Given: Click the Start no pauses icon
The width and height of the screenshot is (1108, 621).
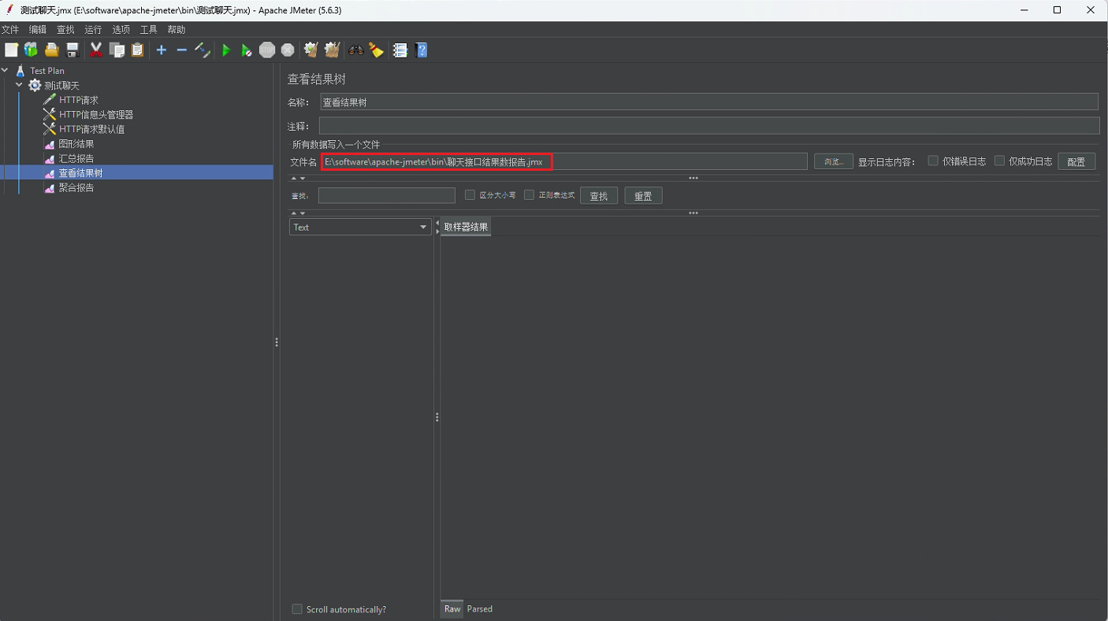Looking at the screenshot, I should pyautogui.click(x=247, y=50).
